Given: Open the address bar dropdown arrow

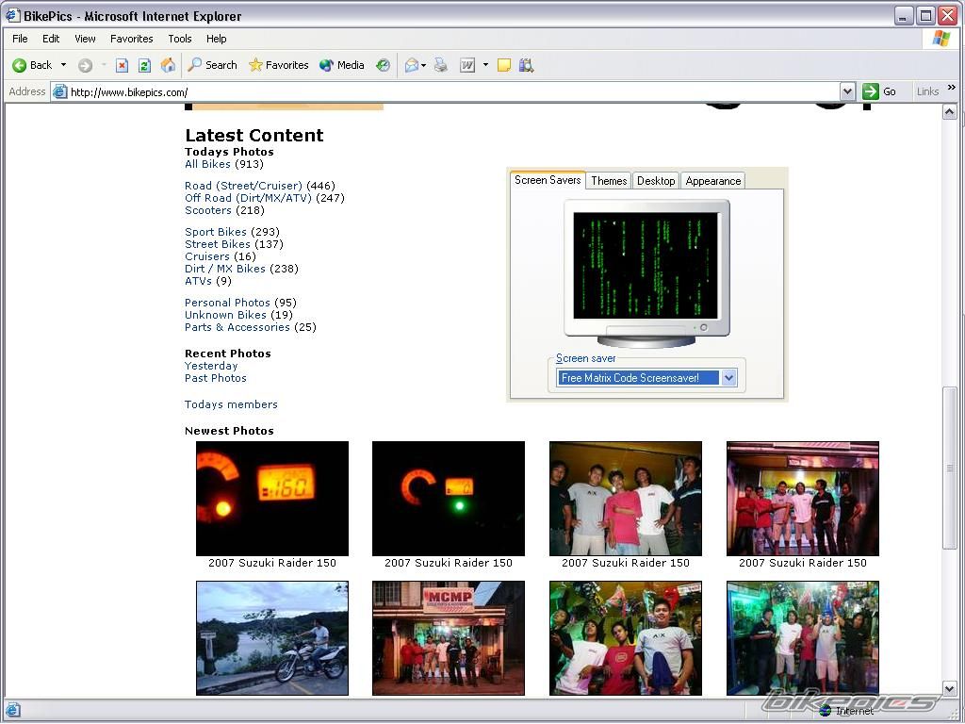Looking at the screenshot, I should click(x=846, y=91).
